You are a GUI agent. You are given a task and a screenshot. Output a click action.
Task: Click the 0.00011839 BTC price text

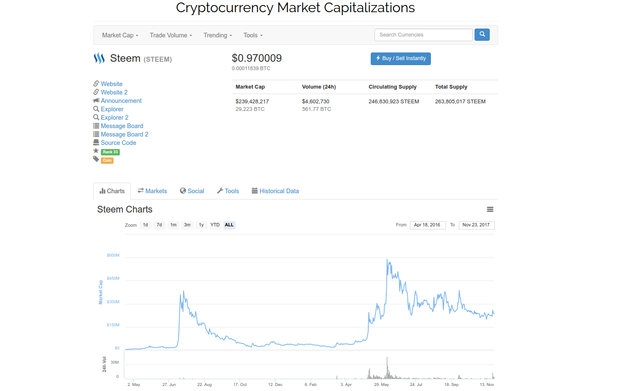[251, 68]
